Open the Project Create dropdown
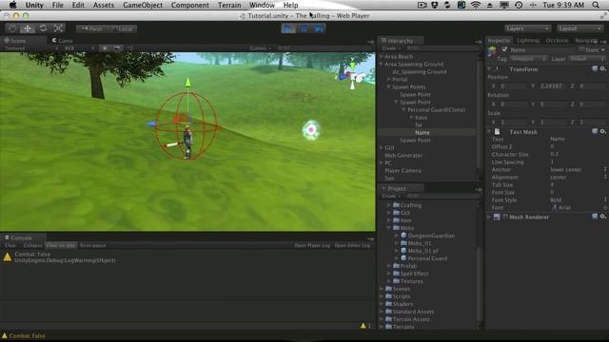 coord(391,196)
